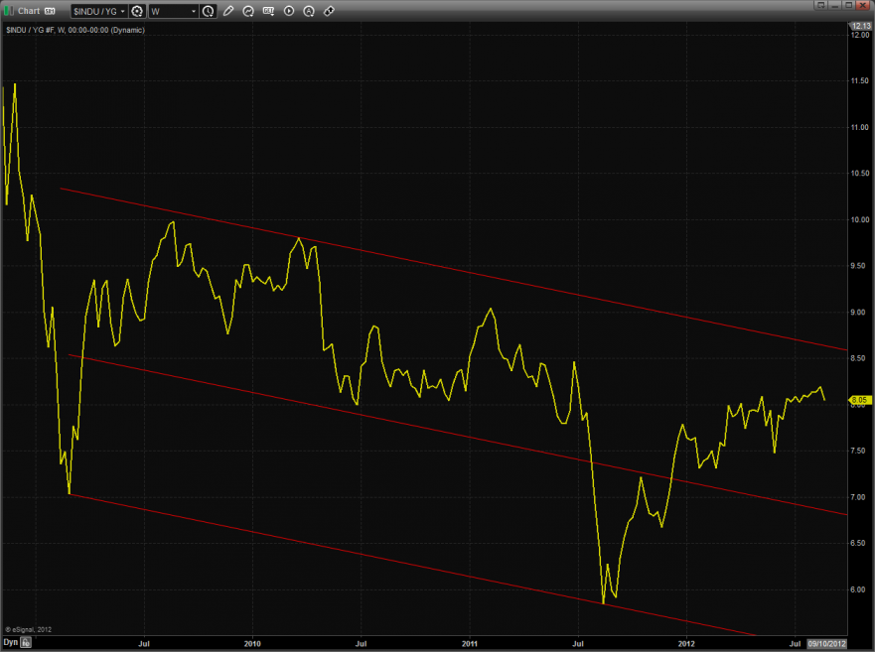Screen dimensions: 875x652
Task: Open the W interval dropdown
Action: (x=174, y=11)
